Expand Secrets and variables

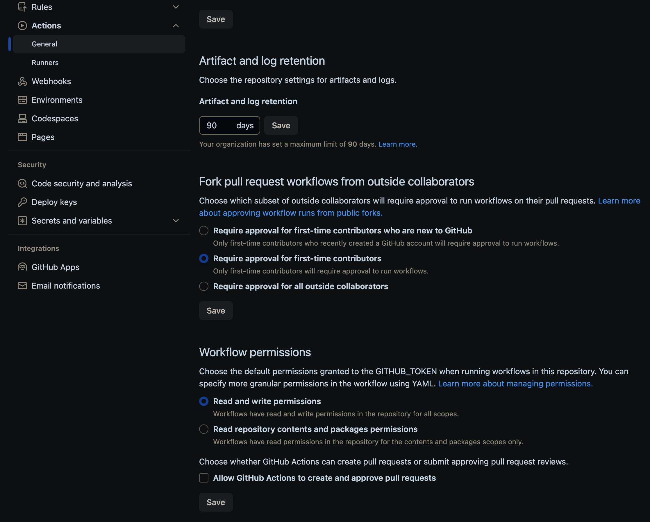176,220
